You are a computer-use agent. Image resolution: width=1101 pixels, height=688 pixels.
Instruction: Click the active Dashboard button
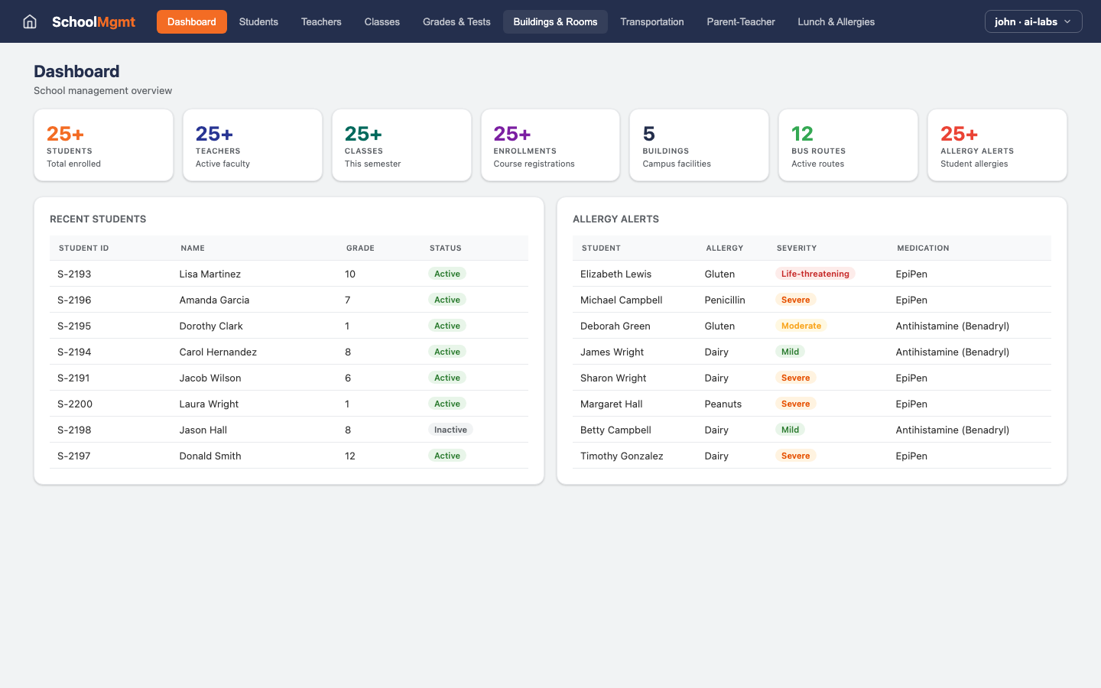pyautogui.click(x=191, y=21)
